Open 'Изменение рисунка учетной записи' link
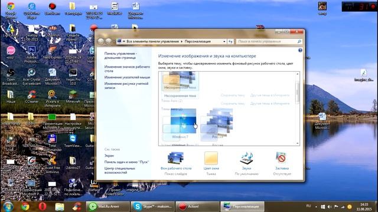 click(126, 85)
